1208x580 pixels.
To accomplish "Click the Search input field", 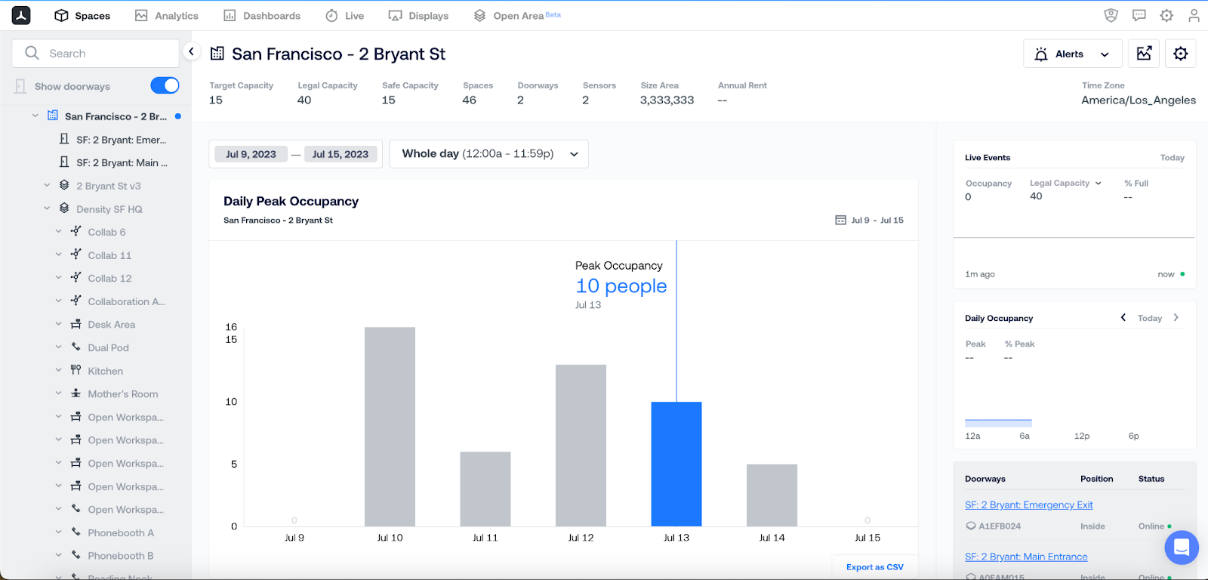I will pos(95,53).
